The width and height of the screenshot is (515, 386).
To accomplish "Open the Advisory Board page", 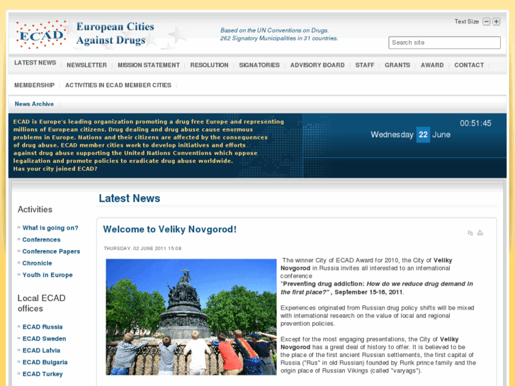I will [x=317, y=65].
